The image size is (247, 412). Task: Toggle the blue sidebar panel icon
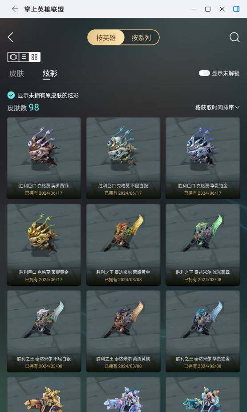tap(236, 9)
